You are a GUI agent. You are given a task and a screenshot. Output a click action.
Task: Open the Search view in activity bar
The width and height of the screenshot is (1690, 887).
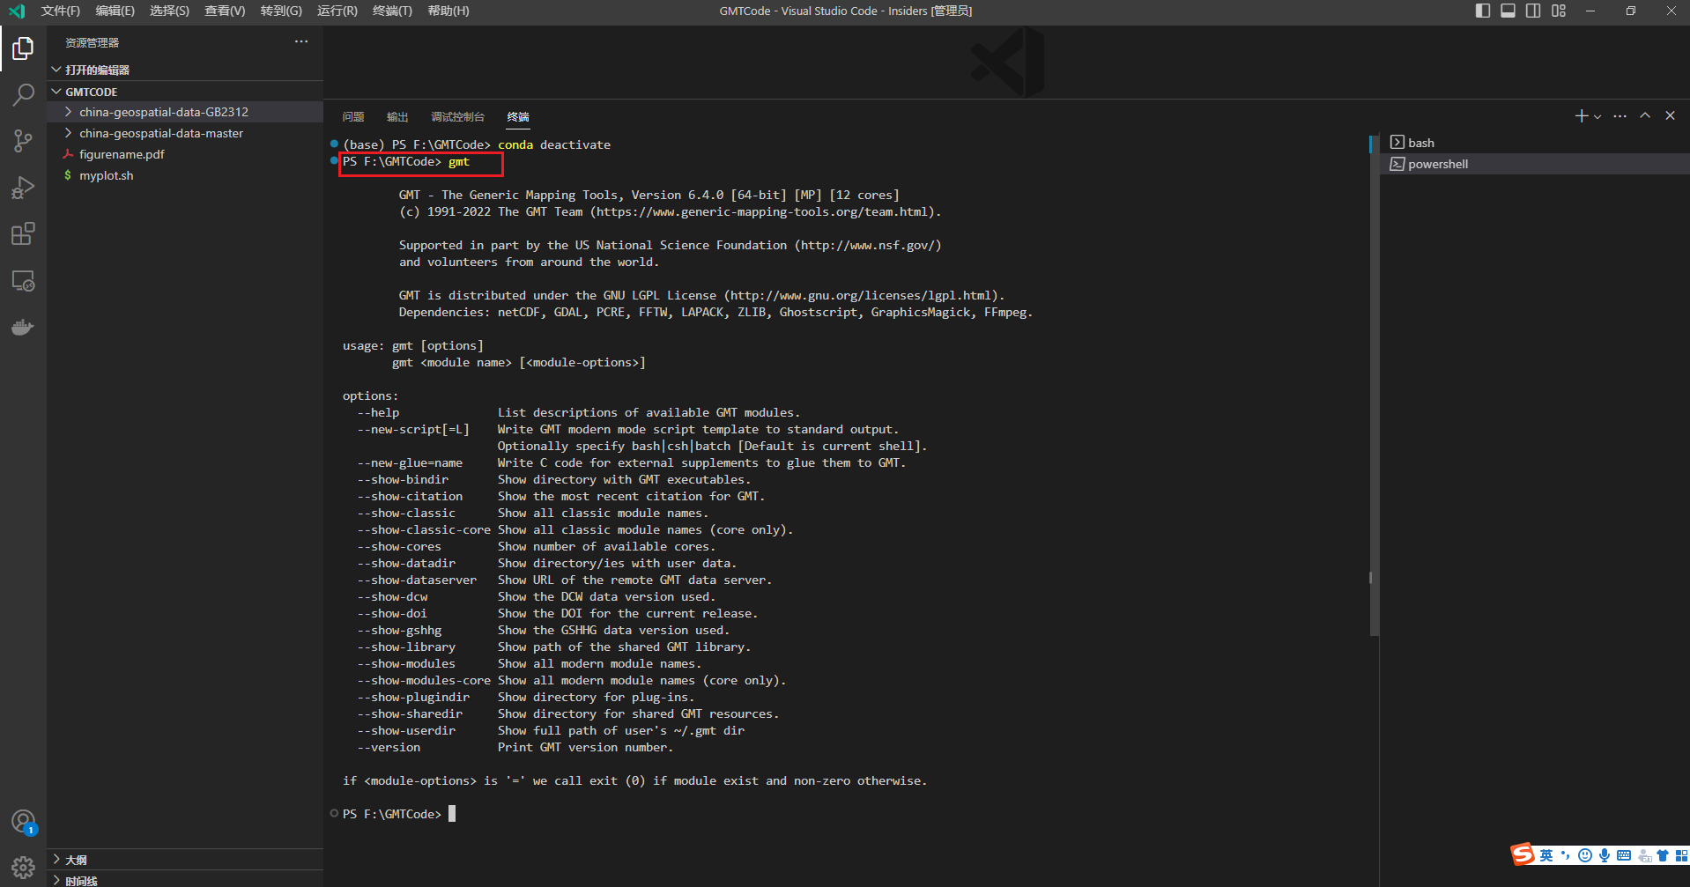coord(23,95)
